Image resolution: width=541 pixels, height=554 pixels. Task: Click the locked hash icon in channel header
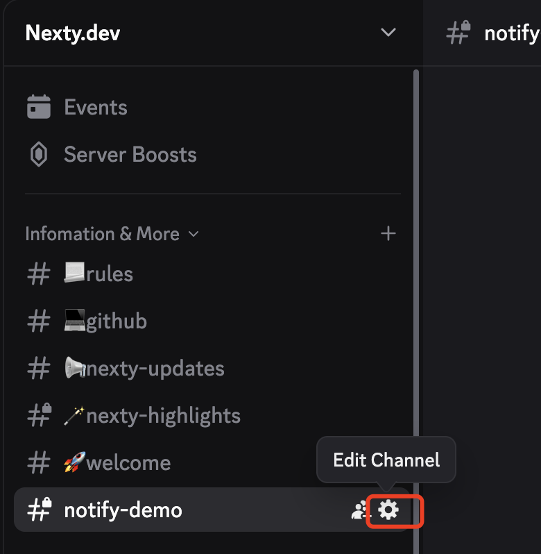click(458, 33)
